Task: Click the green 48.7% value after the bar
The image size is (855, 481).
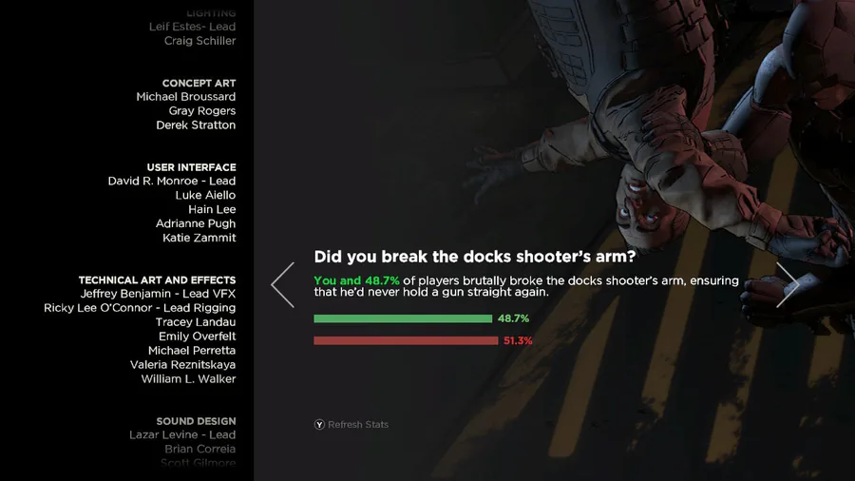Action: [513, 318]
